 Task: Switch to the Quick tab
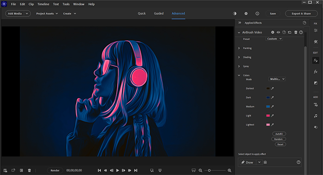tap(142, 13)
